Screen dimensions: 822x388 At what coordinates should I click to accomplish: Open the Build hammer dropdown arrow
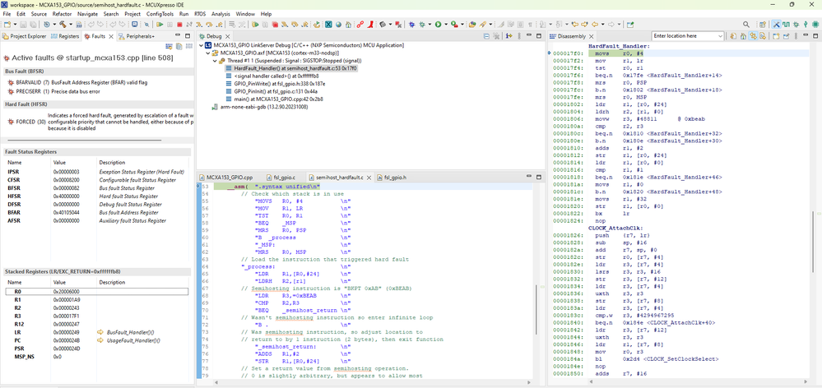click(71, 24)
